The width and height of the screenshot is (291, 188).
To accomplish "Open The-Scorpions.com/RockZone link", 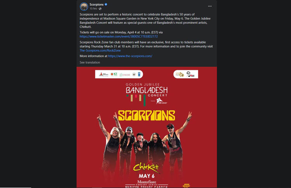I will pyautogui.click(x=100, y=50).
